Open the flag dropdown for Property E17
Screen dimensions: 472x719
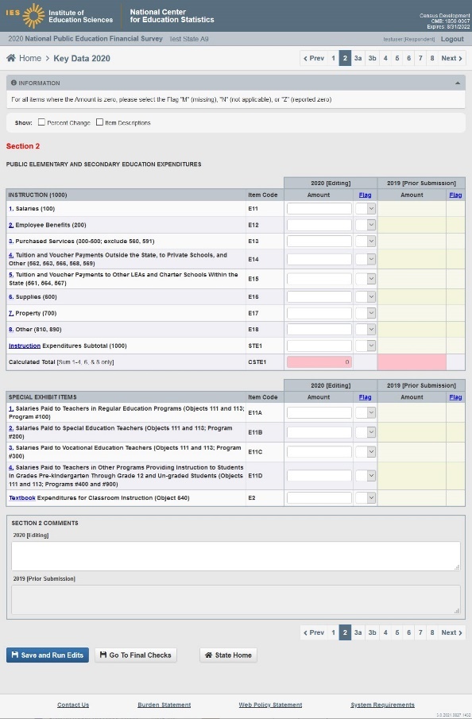point(366,313)
